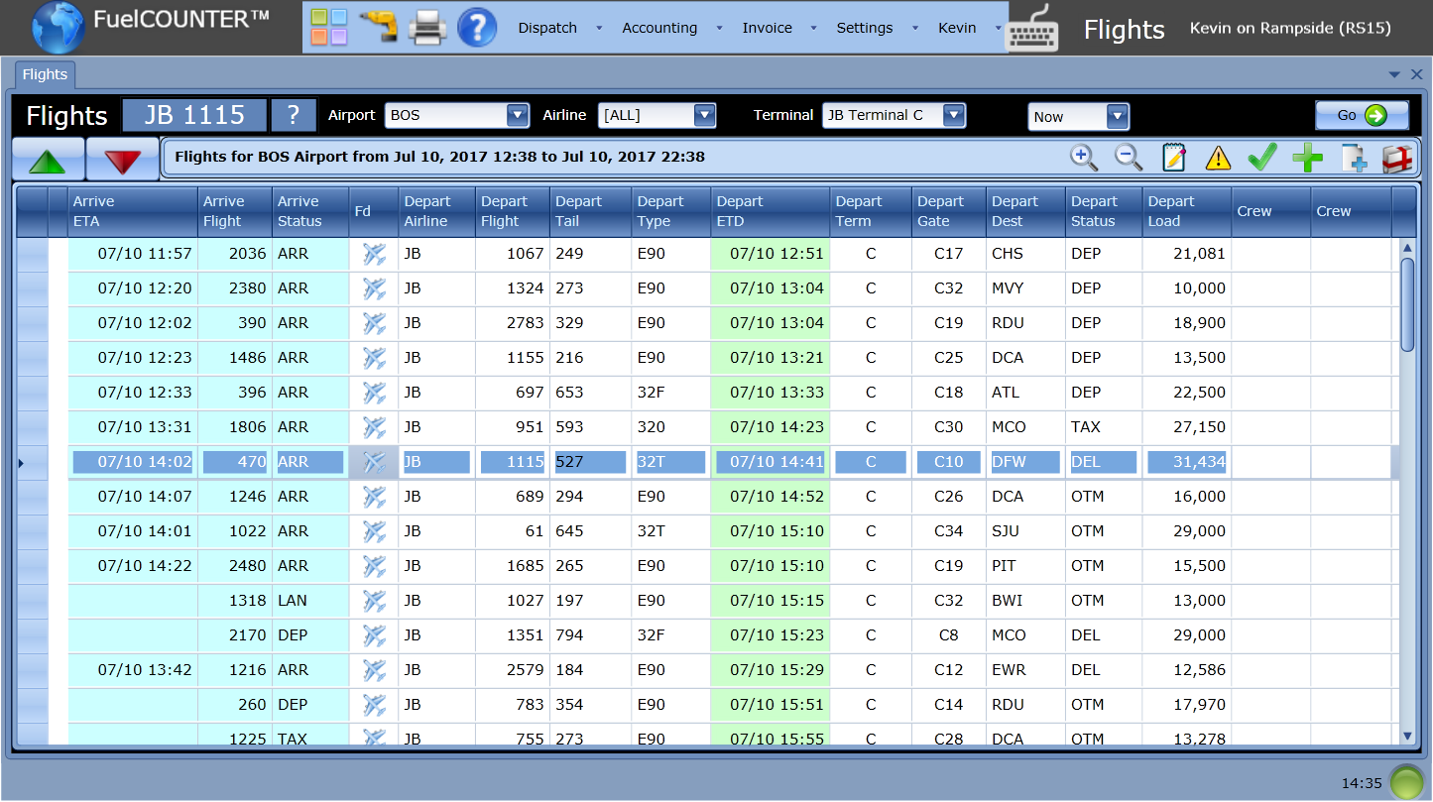Open the Invoice menu

point(768,28)
